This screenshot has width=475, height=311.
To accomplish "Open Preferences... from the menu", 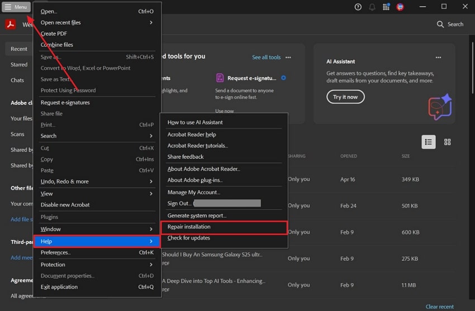I will (x=97, y=252).
